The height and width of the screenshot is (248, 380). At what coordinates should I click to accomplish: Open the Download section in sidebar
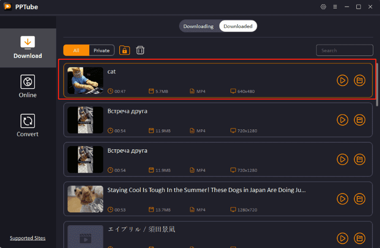click(x=28, y=48)
